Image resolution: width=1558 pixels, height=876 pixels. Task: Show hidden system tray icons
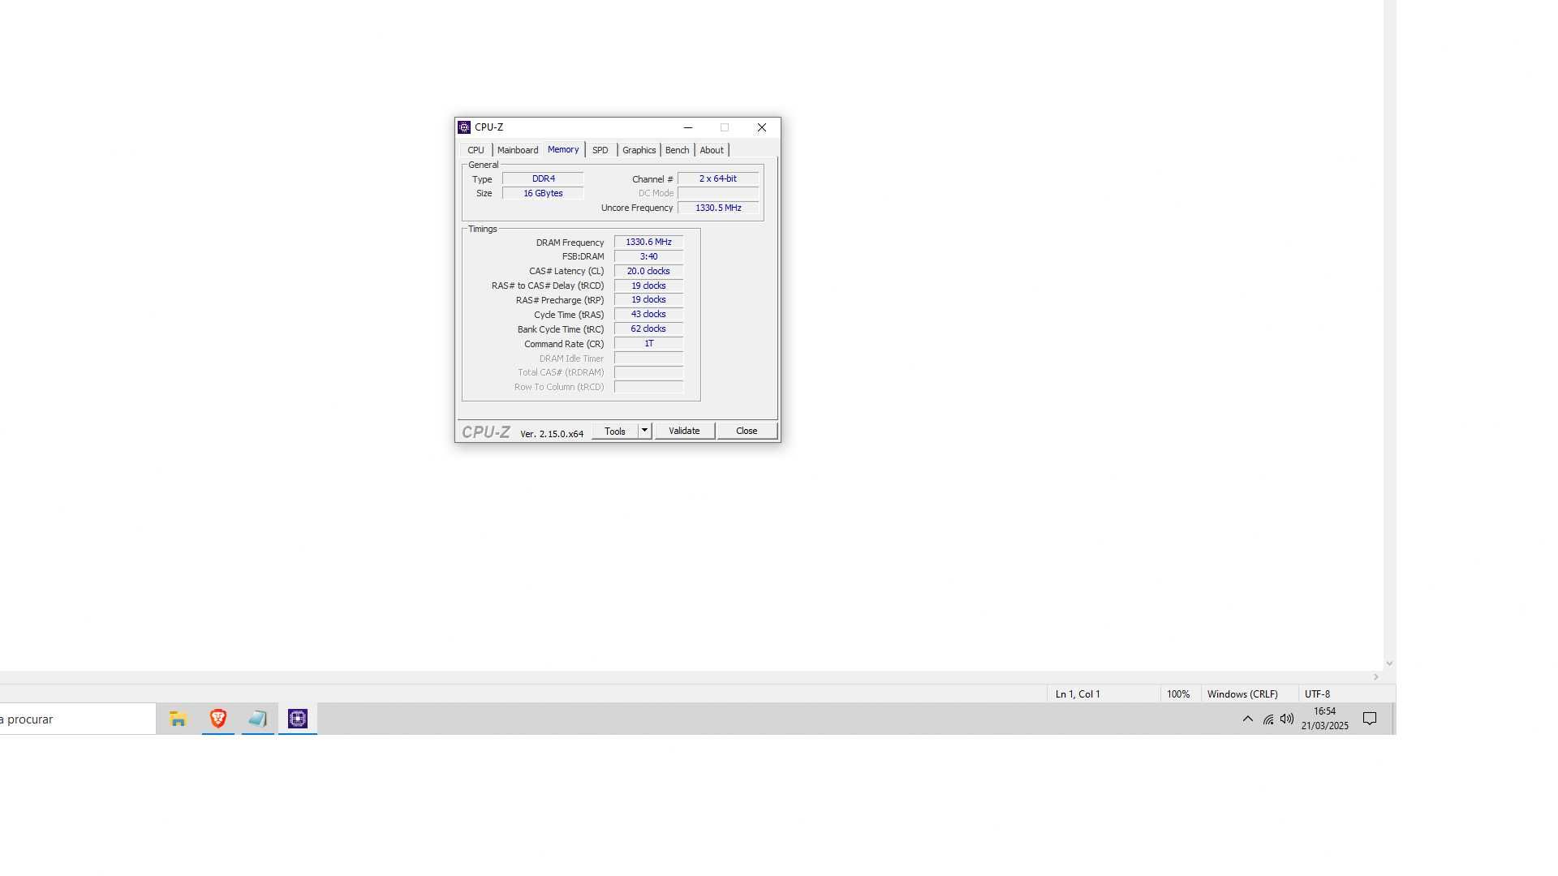click(1248, 719)
